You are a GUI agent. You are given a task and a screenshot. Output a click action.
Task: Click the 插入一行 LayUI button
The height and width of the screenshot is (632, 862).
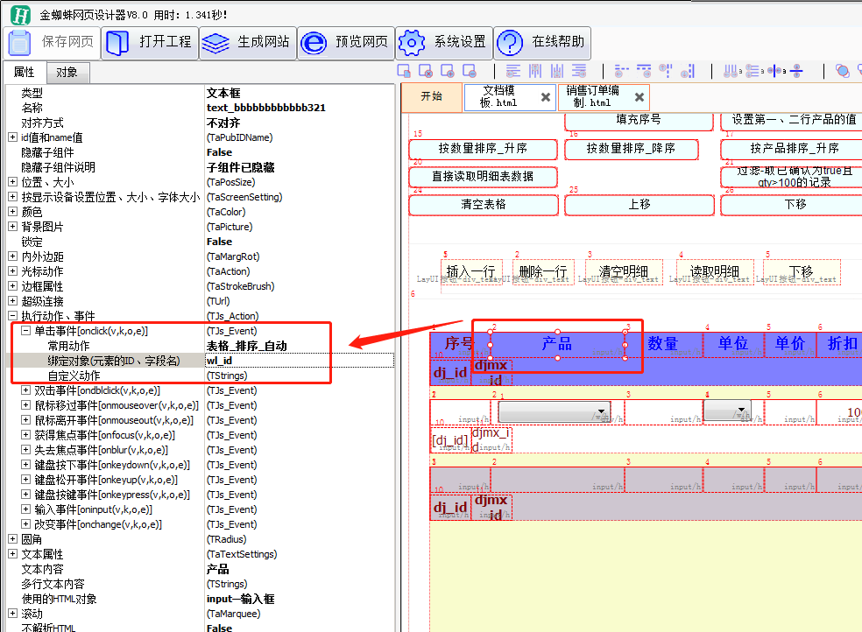tap(471, 272)
